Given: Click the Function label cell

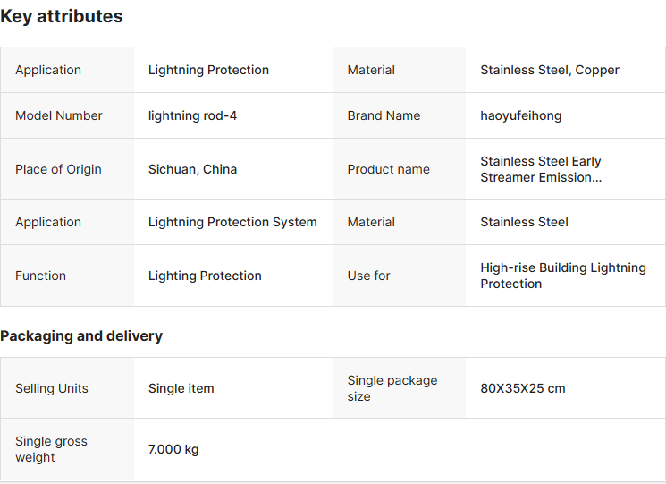Looking at the screenshot, I should [x=40, y=276].
